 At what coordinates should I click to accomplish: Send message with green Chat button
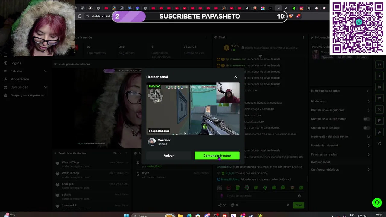(298, 205)
